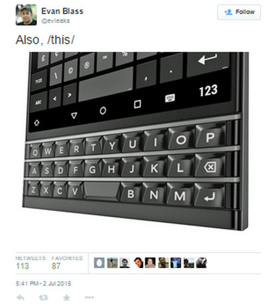Open Evan Blass profile avatar

pyautogui.click(x=26, y=15)
